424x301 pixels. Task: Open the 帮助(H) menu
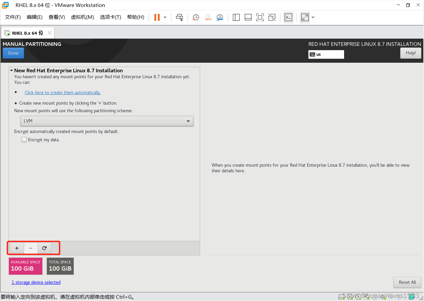[136, 17]
